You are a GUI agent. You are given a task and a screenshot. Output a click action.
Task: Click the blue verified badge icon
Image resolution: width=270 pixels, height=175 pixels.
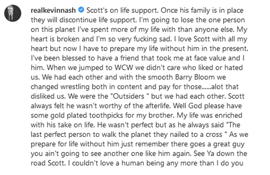(x=81, y=10)
